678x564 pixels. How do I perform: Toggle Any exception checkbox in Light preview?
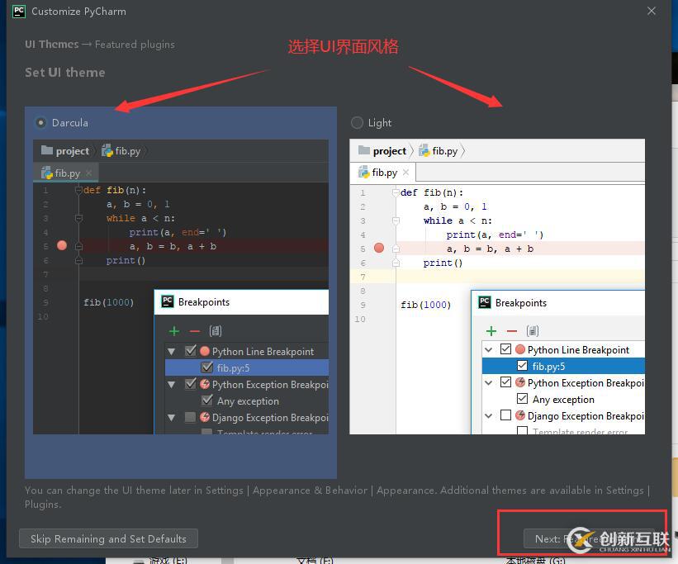point(523,398)
